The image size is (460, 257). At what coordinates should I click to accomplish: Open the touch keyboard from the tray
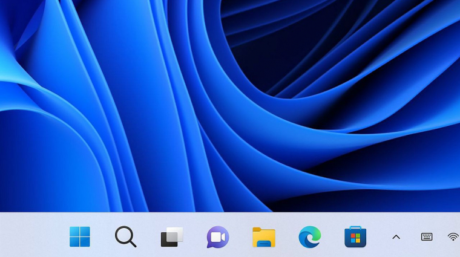tap(427, 237)
